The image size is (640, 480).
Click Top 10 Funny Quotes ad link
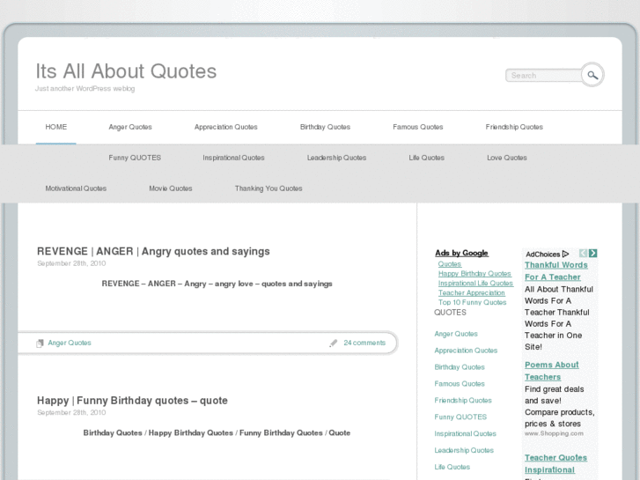tap(473, 302)
